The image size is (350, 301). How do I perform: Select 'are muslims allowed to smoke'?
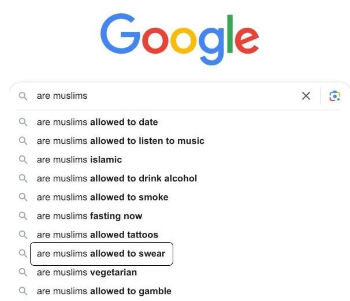click(102, 197)
